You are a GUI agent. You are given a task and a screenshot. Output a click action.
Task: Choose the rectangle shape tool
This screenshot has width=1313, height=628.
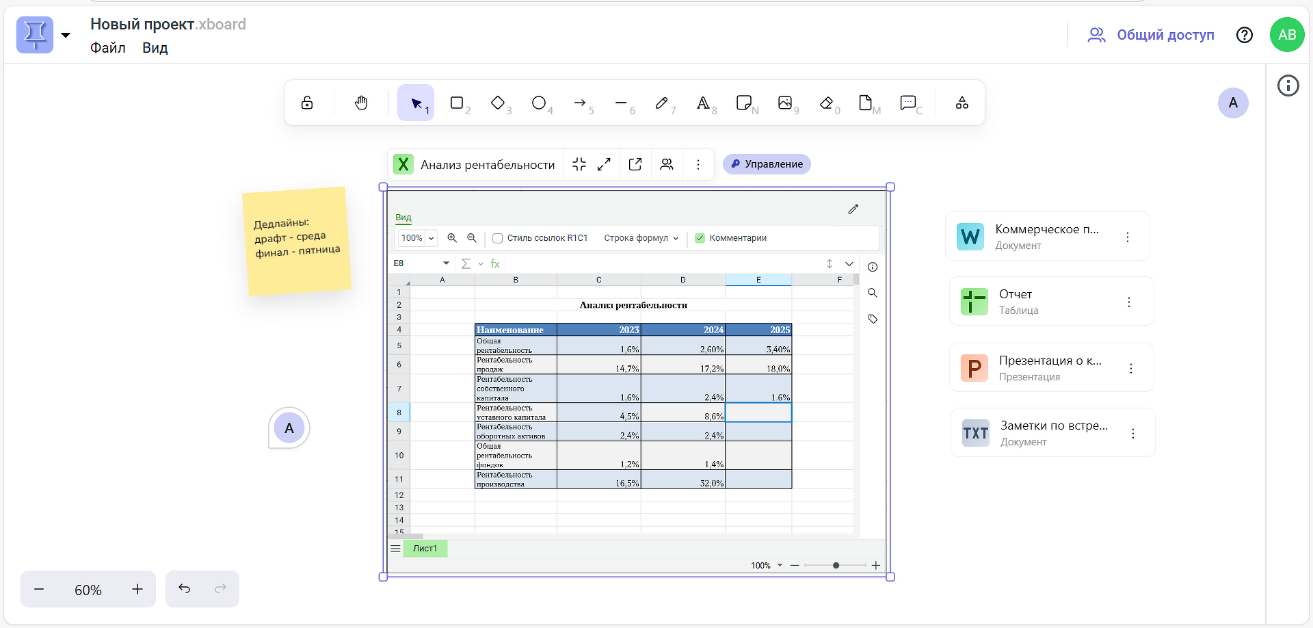(457, 103)
